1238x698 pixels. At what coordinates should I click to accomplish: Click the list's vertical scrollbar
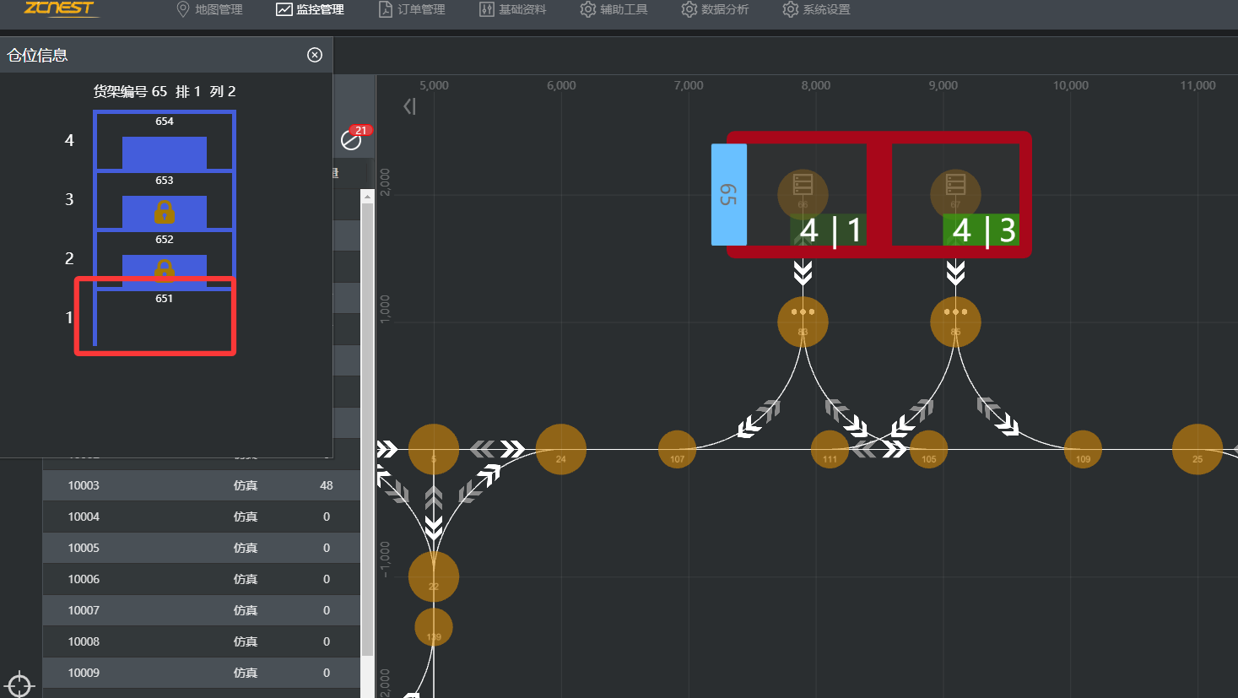[367, 429]
